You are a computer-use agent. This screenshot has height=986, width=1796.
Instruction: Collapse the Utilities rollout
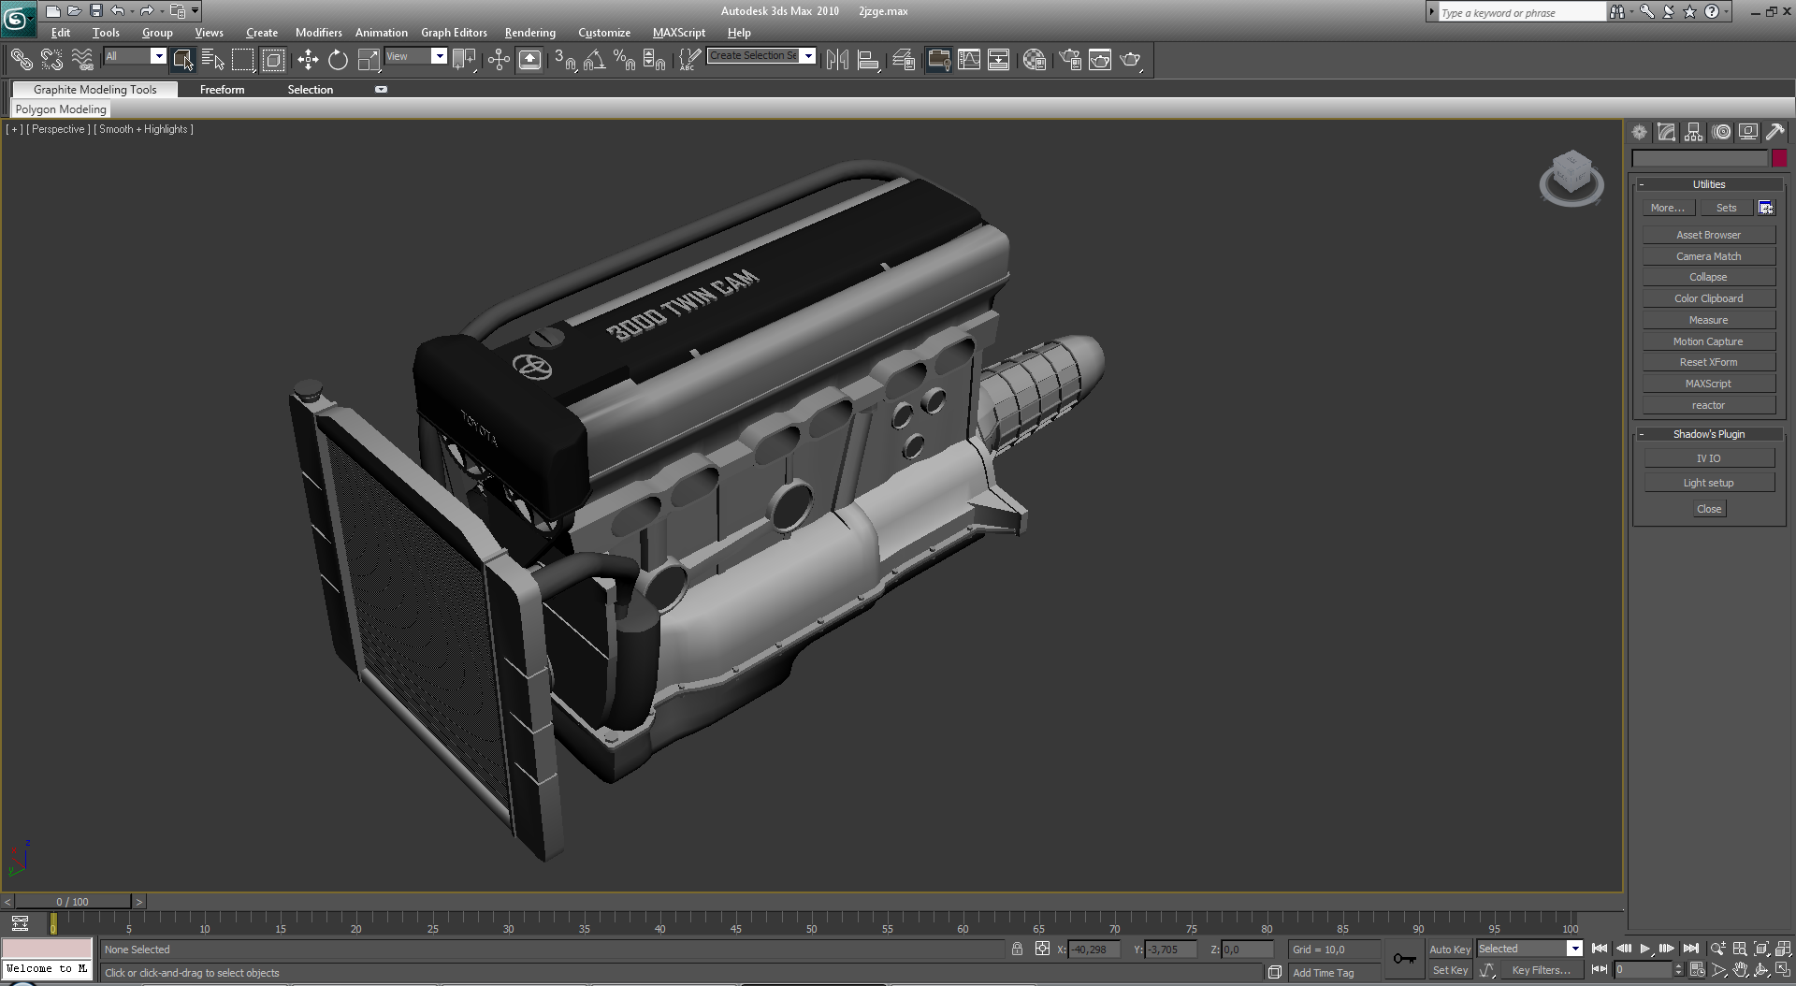pos(1708,184)
